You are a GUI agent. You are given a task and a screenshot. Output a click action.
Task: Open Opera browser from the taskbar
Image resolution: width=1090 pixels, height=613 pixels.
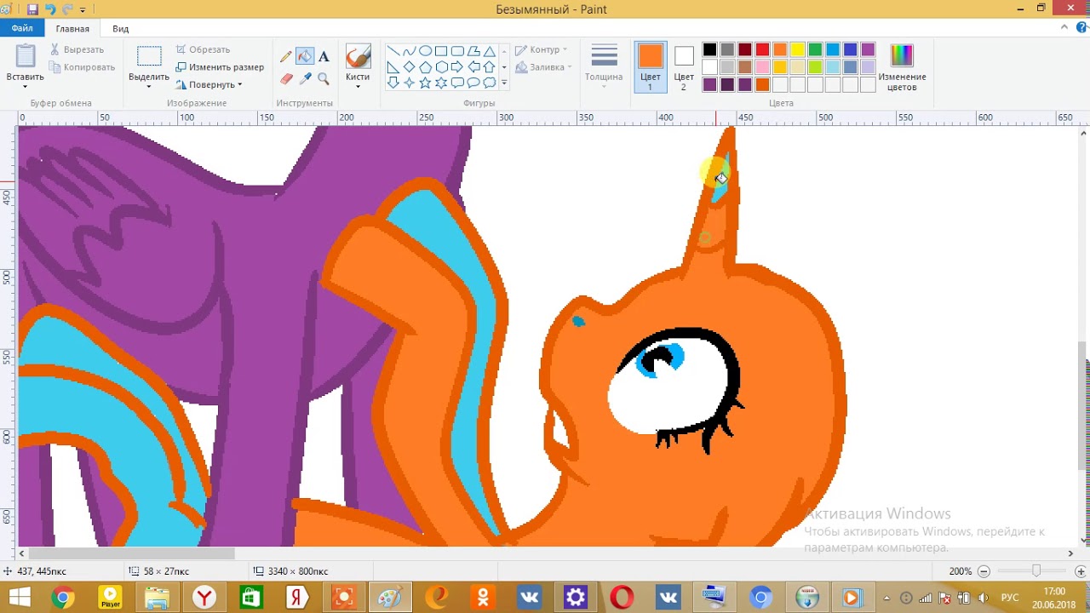click(x=622, y=598)
